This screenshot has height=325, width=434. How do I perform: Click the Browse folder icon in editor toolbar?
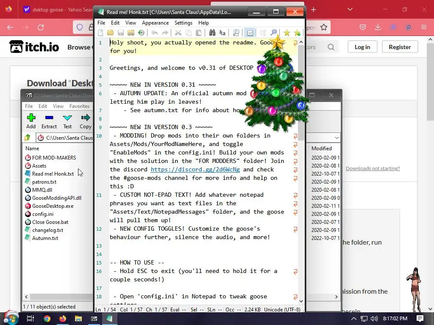pos(131,33)
